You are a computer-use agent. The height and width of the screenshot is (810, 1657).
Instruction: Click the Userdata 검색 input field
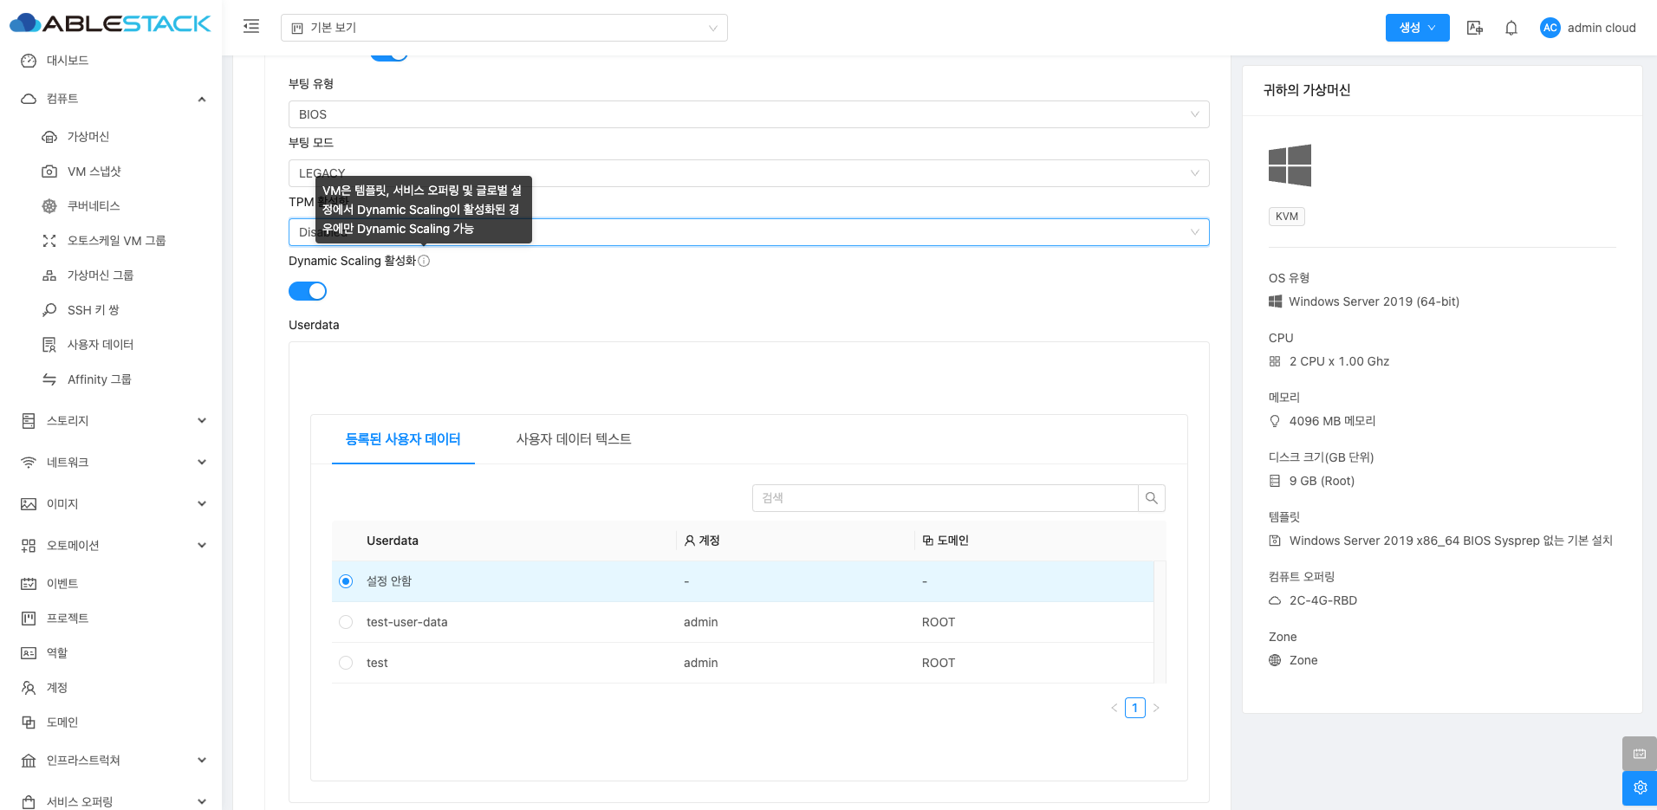click(x=945, y=498)
